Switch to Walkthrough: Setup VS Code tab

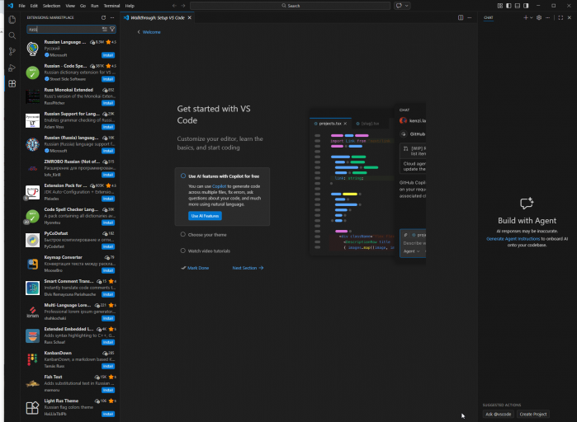(157, 17)
